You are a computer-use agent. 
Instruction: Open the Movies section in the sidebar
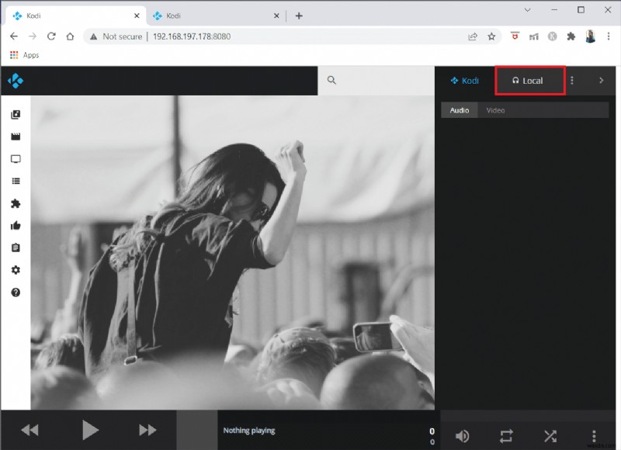(14, 137)
